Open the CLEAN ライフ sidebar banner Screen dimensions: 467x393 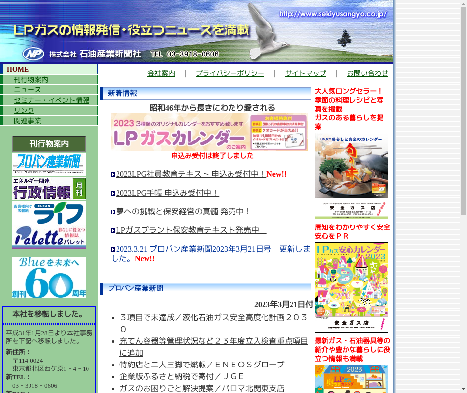point(49,213)
